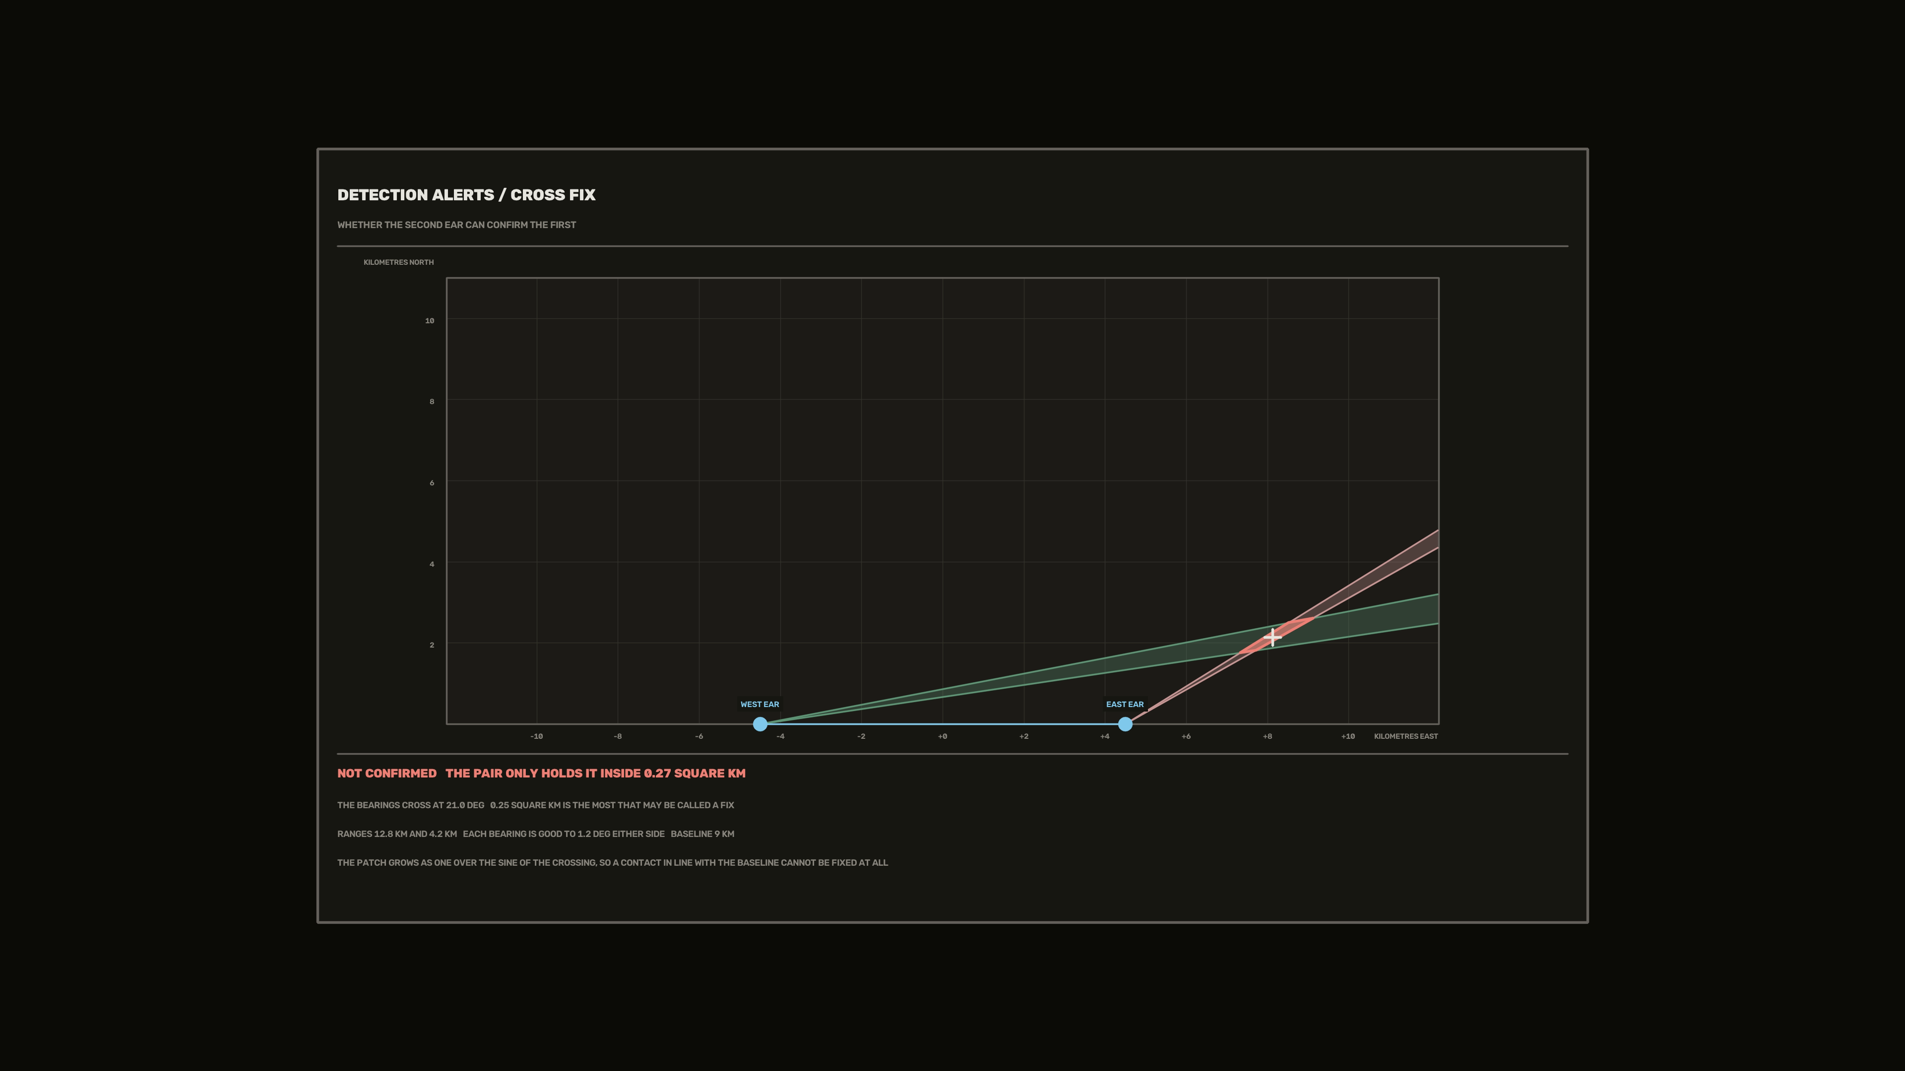This screenshot has width=1905, height=1071.
Task: Click the east-axis tick label '+4'
Action: point(1105,736)
